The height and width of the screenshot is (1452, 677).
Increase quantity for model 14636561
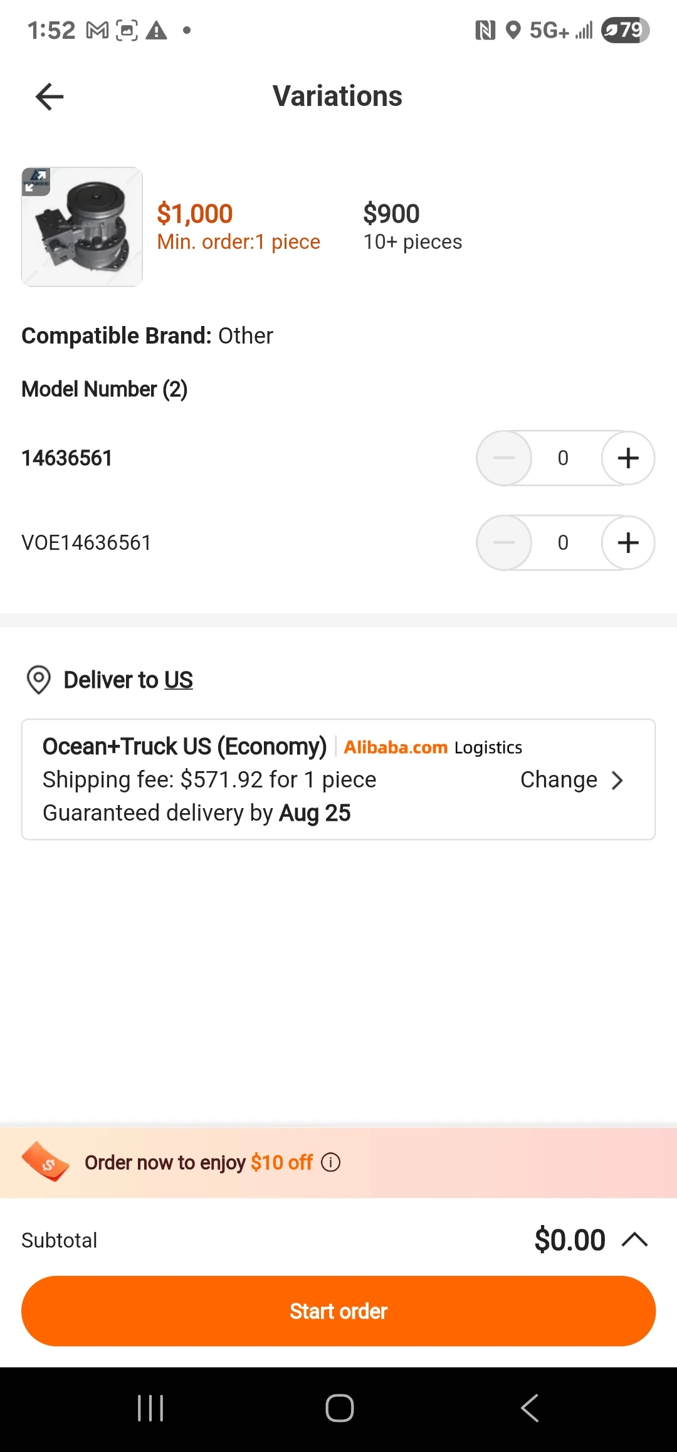(628, 458)
